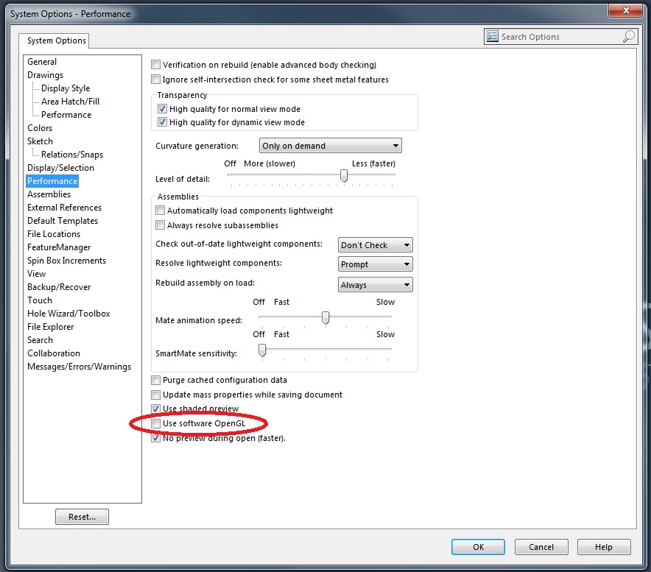This screenshot has width=651, height=572.
Task: Select Collaboration option
Action: [54, 353]
